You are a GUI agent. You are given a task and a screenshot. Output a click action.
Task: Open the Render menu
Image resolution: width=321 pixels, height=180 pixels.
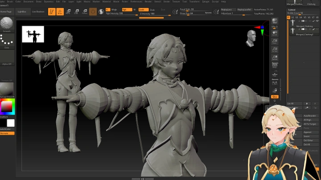pyautogui.click(x=148, y=1)
